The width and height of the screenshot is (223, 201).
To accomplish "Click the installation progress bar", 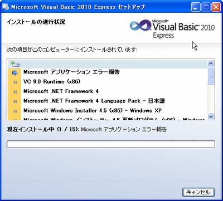I will click(x=111, y=144).
